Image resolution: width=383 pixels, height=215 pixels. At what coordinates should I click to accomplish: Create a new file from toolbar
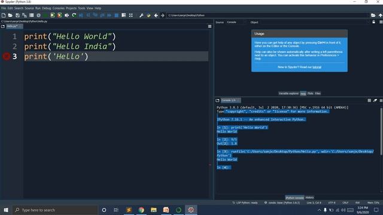coord(4,16)
